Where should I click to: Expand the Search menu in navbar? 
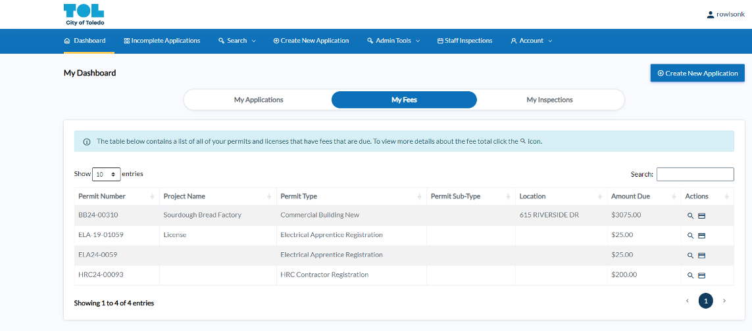(x=237, y=41)
